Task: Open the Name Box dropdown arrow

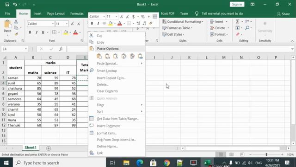Action: [26, 49]
